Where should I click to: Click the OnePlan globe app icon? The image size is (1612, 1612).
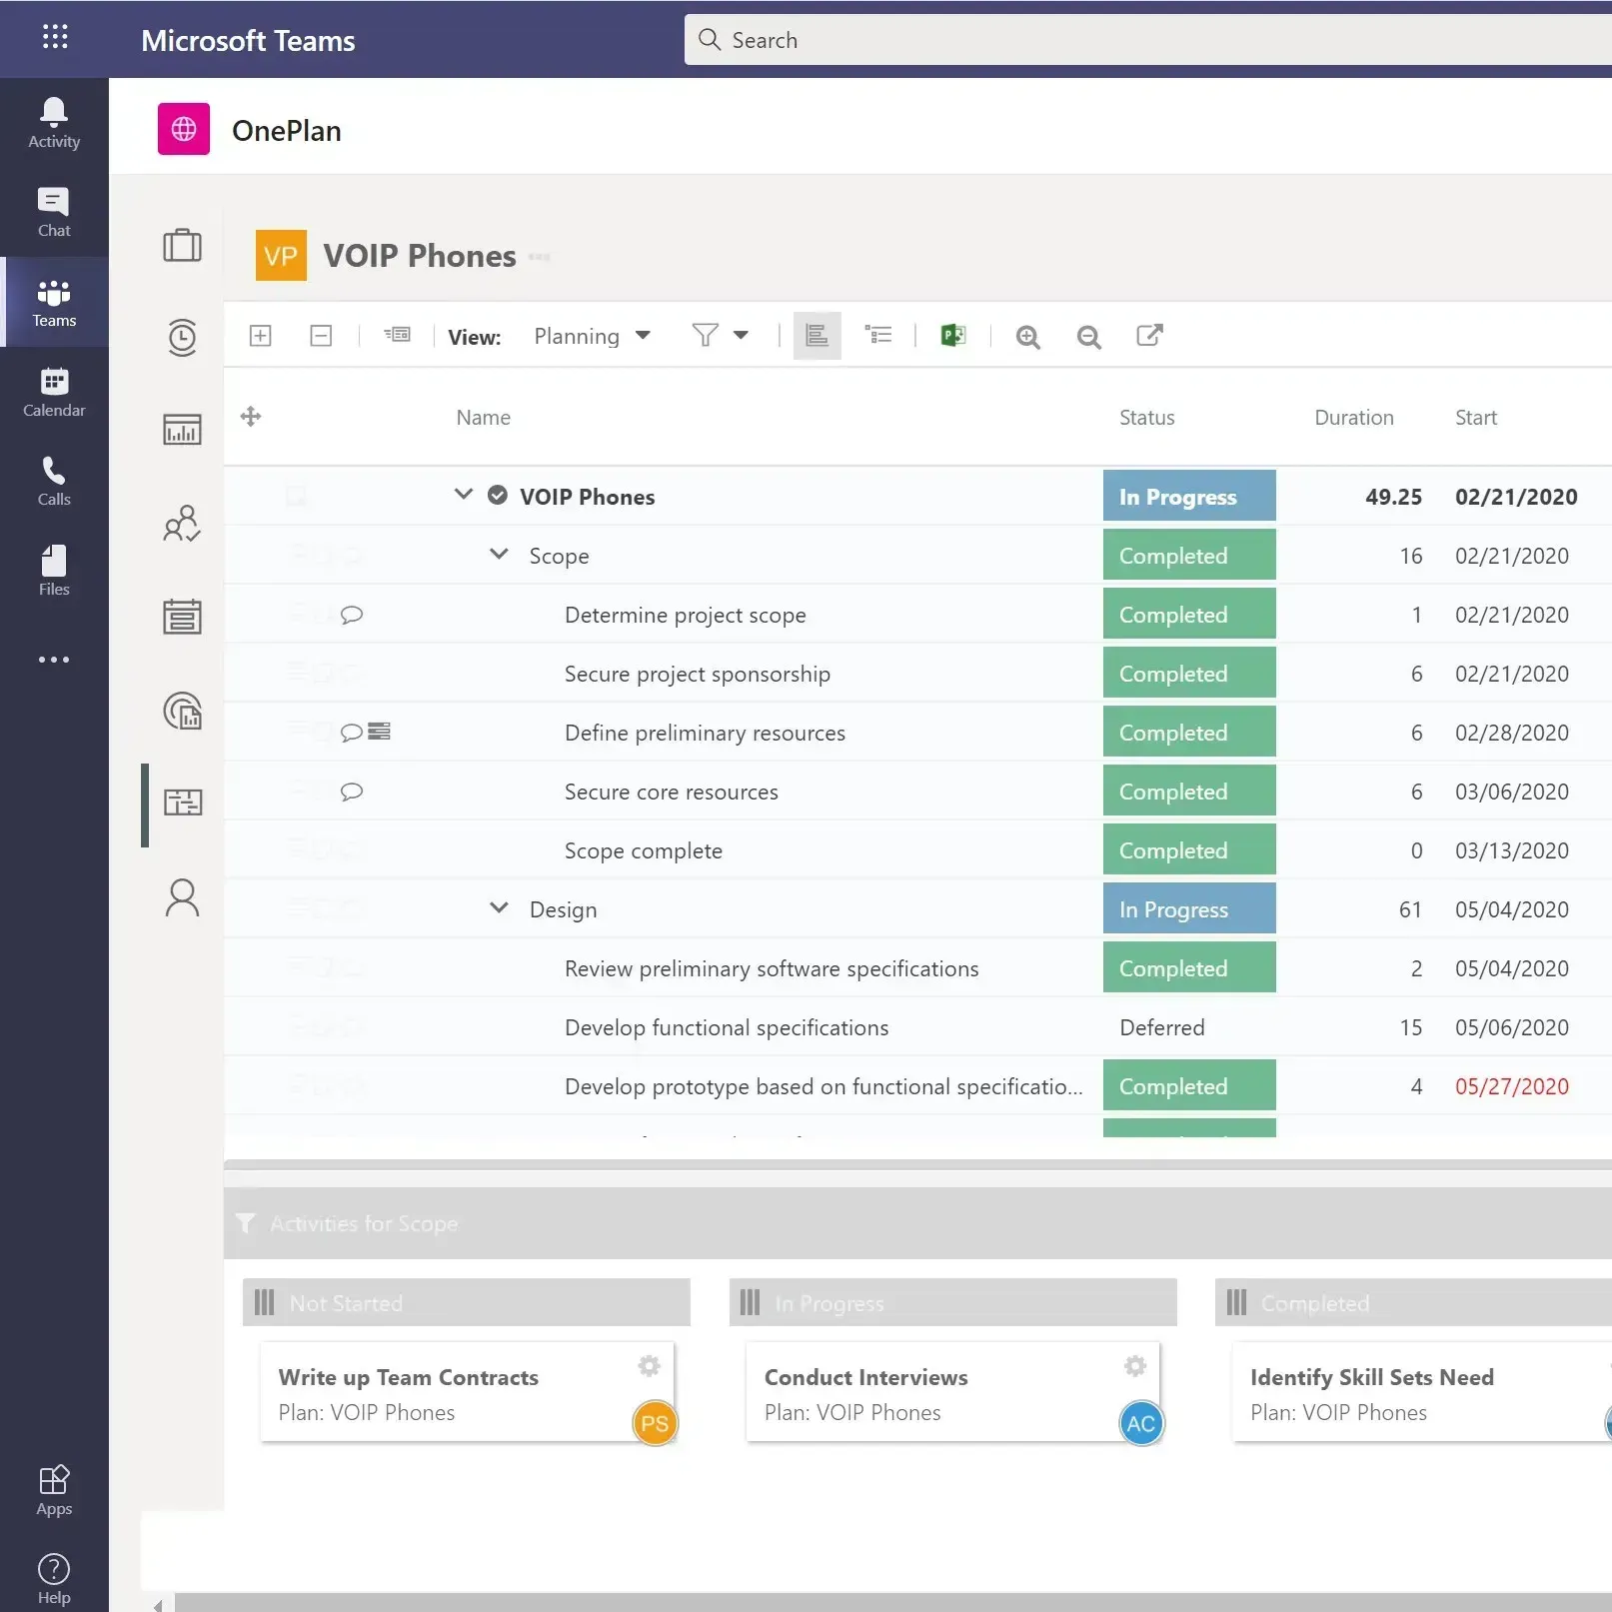pyautogui.click(x=184, y=129)
